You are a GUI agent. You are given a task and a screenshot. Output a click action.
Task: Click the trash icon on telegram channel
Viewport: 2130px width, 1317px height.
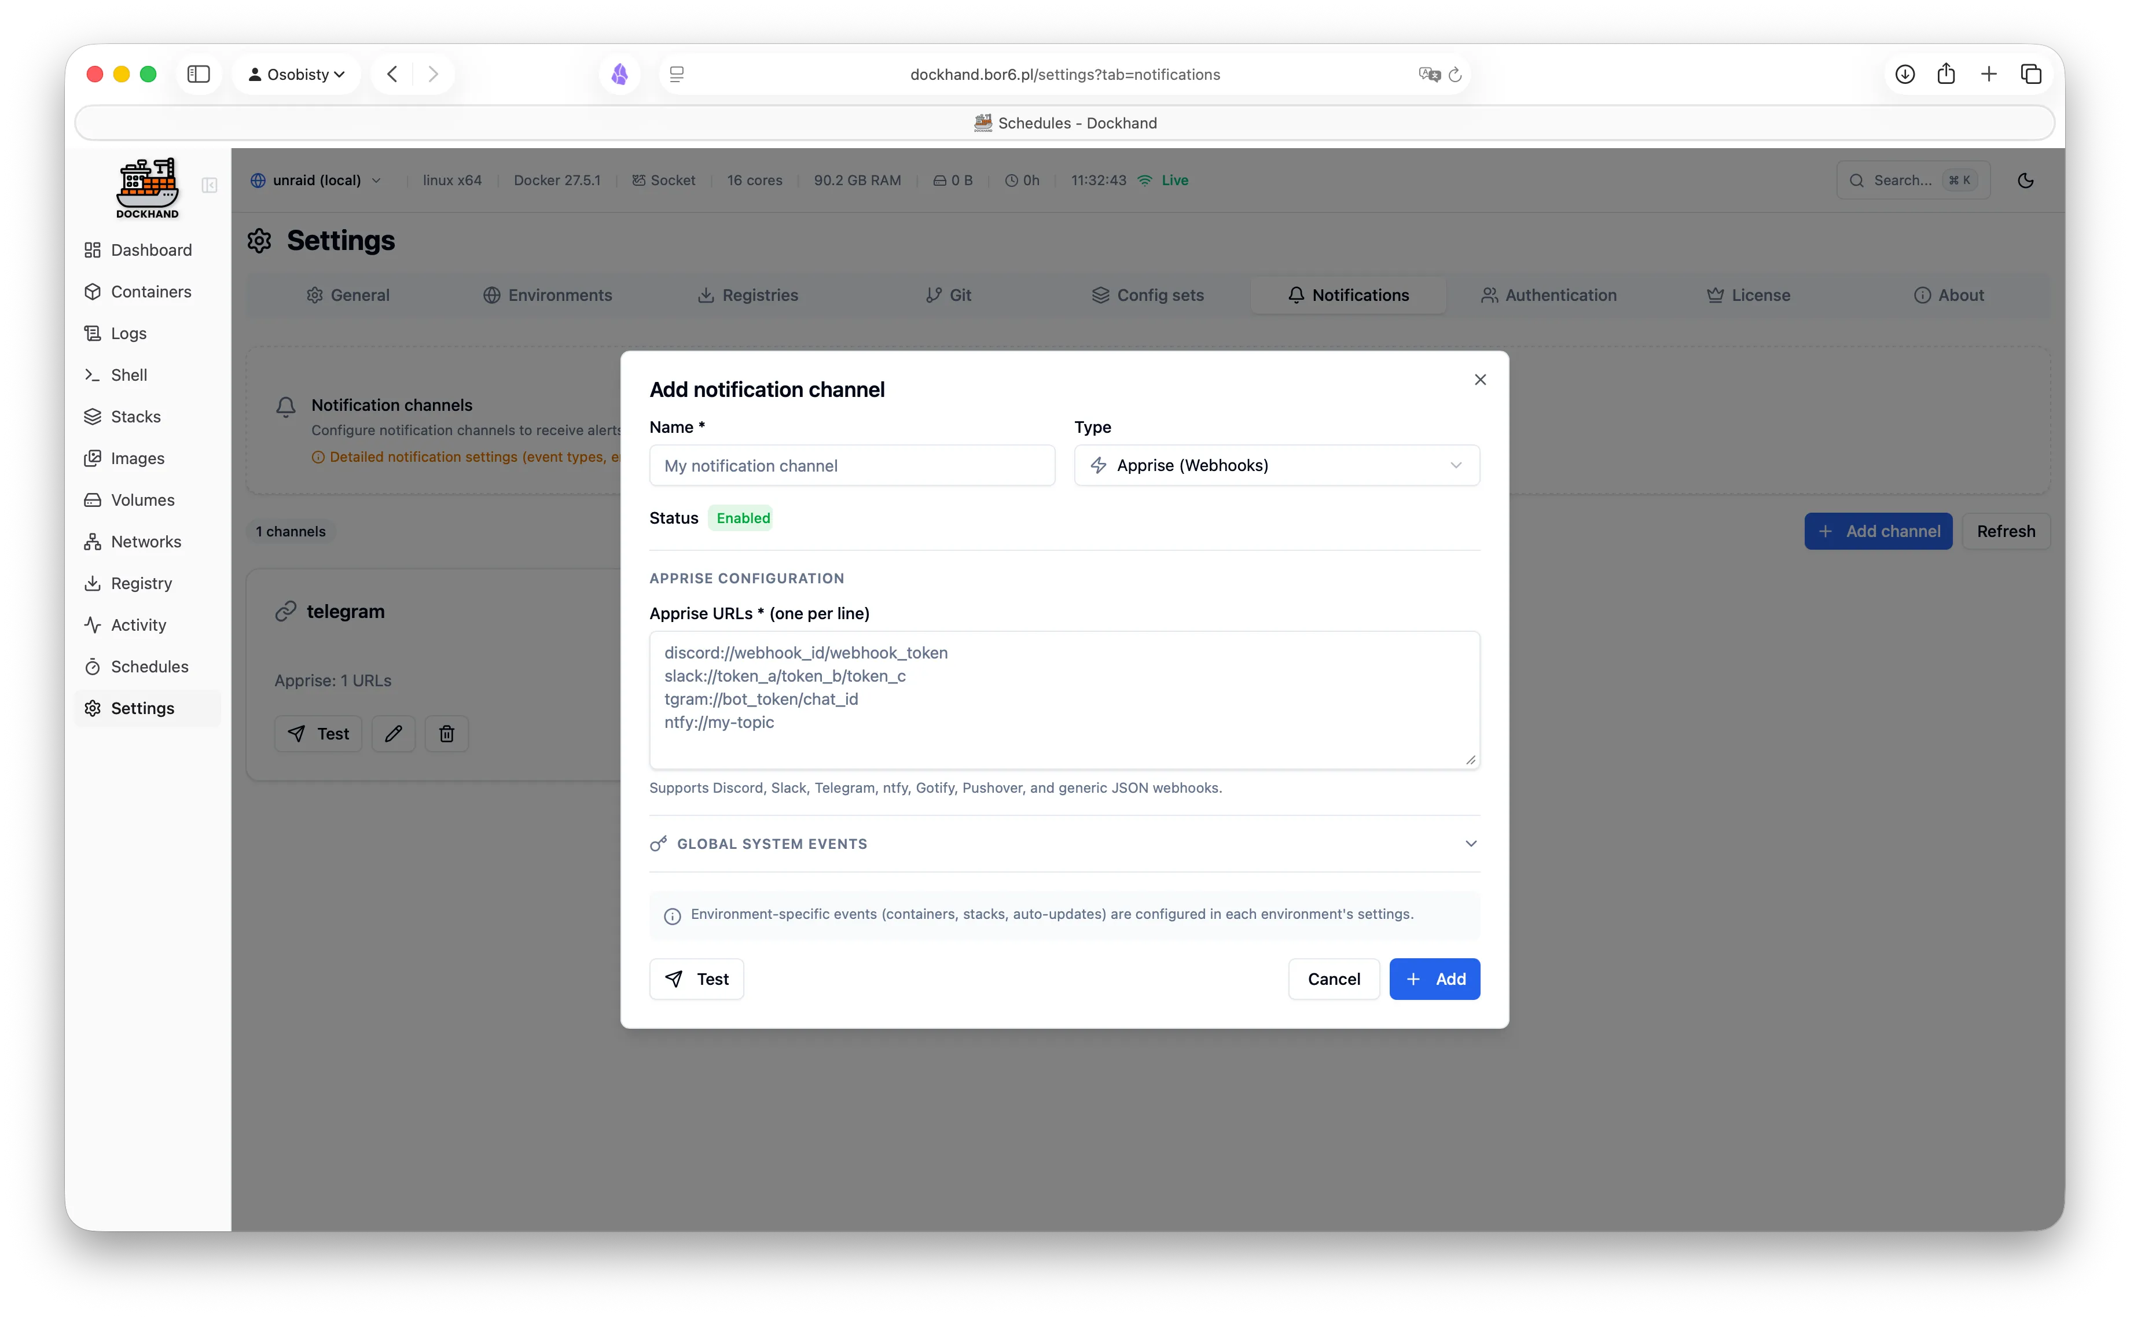click(x=446, y=733)
